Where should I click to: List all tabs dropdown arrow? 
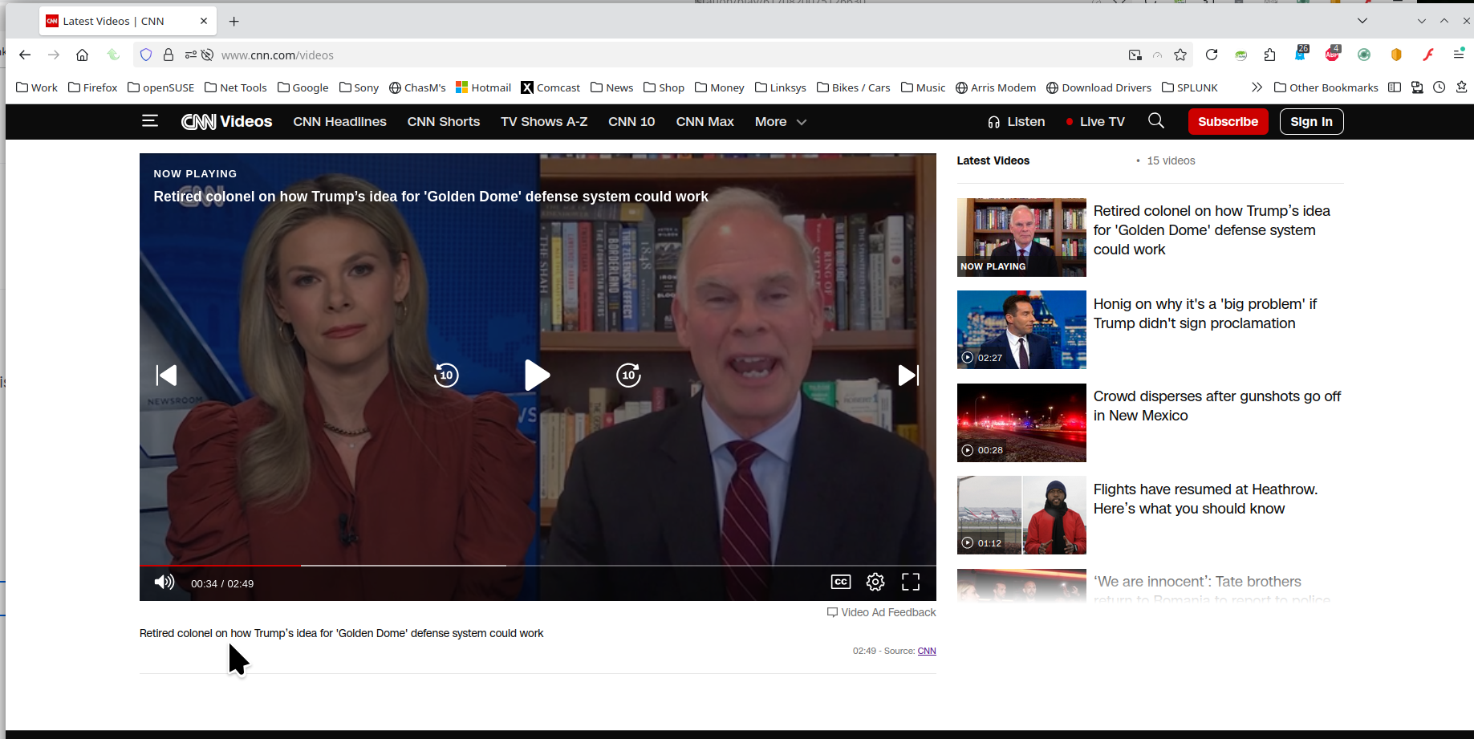(x=1362, y=21)
